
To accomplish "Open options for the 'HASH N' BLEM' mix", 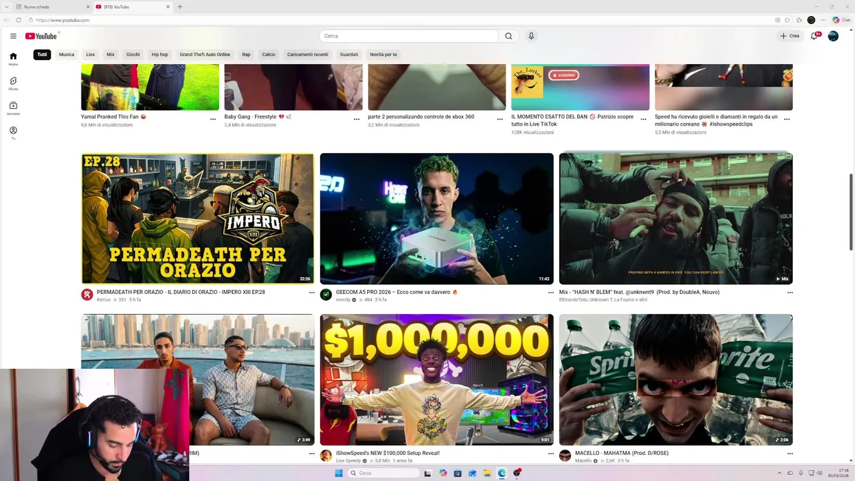I will [790, 293].
